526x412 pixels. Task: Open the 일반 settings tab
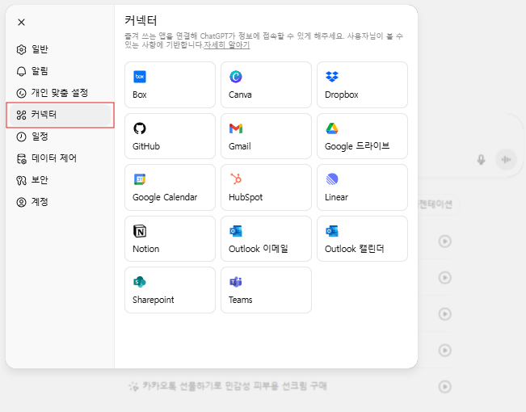pos(60,49)
